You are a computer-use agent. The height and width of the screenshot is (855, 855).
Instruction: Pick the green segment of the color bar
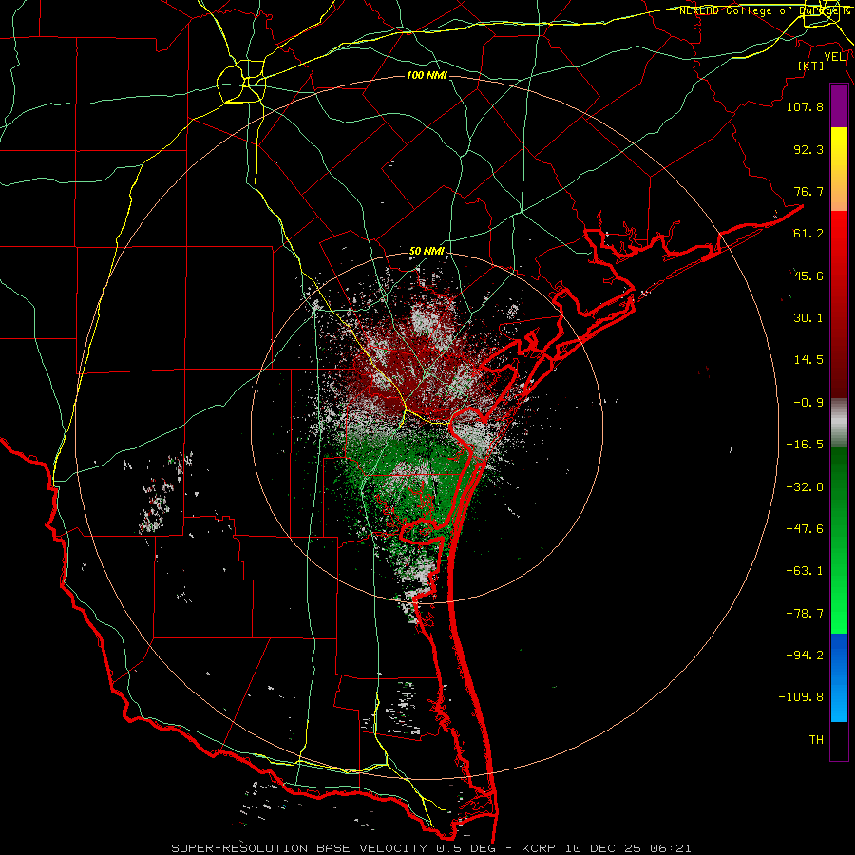click(839, 540)
